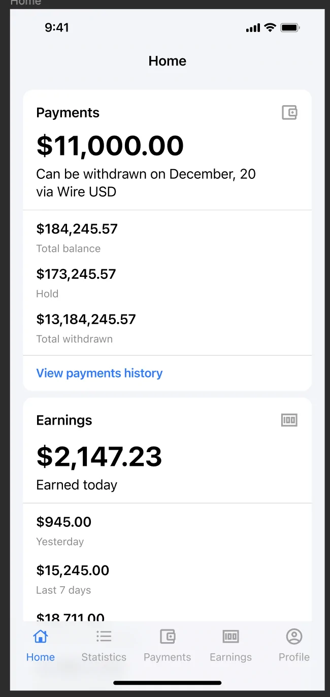This screenshot has height=697, width=330.
Task: Click the $11,000.00 withdrawable amount
Action: coord(110,146)
